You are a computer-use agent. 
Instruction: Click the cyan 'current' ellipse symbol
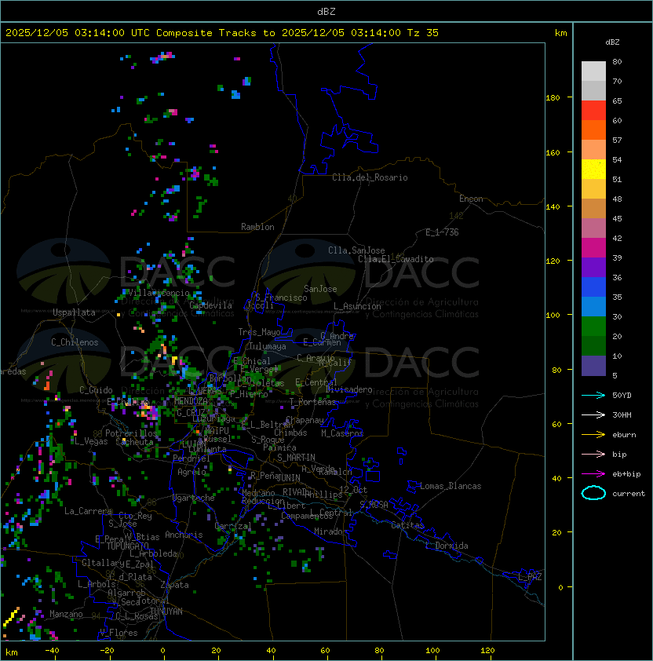[593, 493]
